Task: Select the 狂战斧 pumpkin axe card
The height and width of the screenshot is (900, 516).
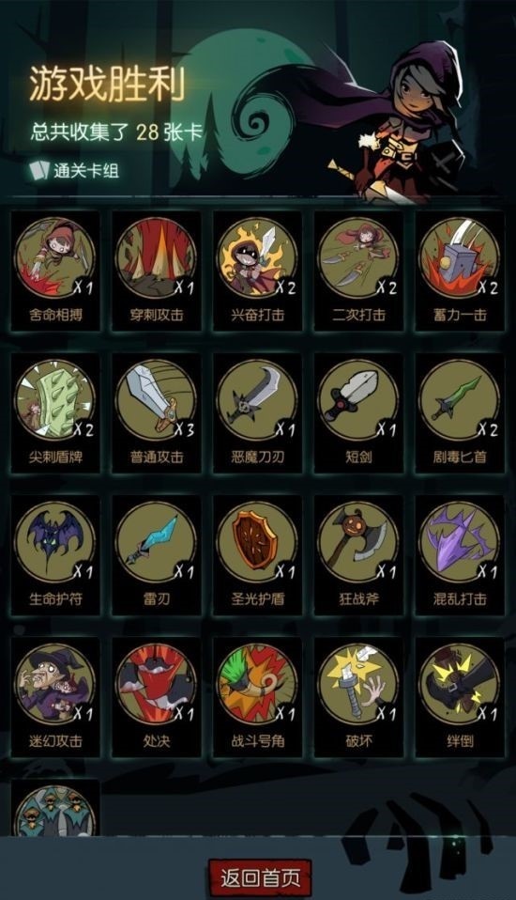Action: pyautogui.click(x=358, y=555)
